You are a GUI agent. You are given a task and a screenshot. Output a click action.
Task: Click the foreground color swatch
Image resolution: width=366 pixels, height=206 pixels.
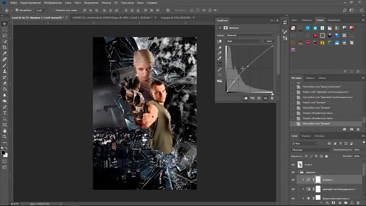coord(3,153)
